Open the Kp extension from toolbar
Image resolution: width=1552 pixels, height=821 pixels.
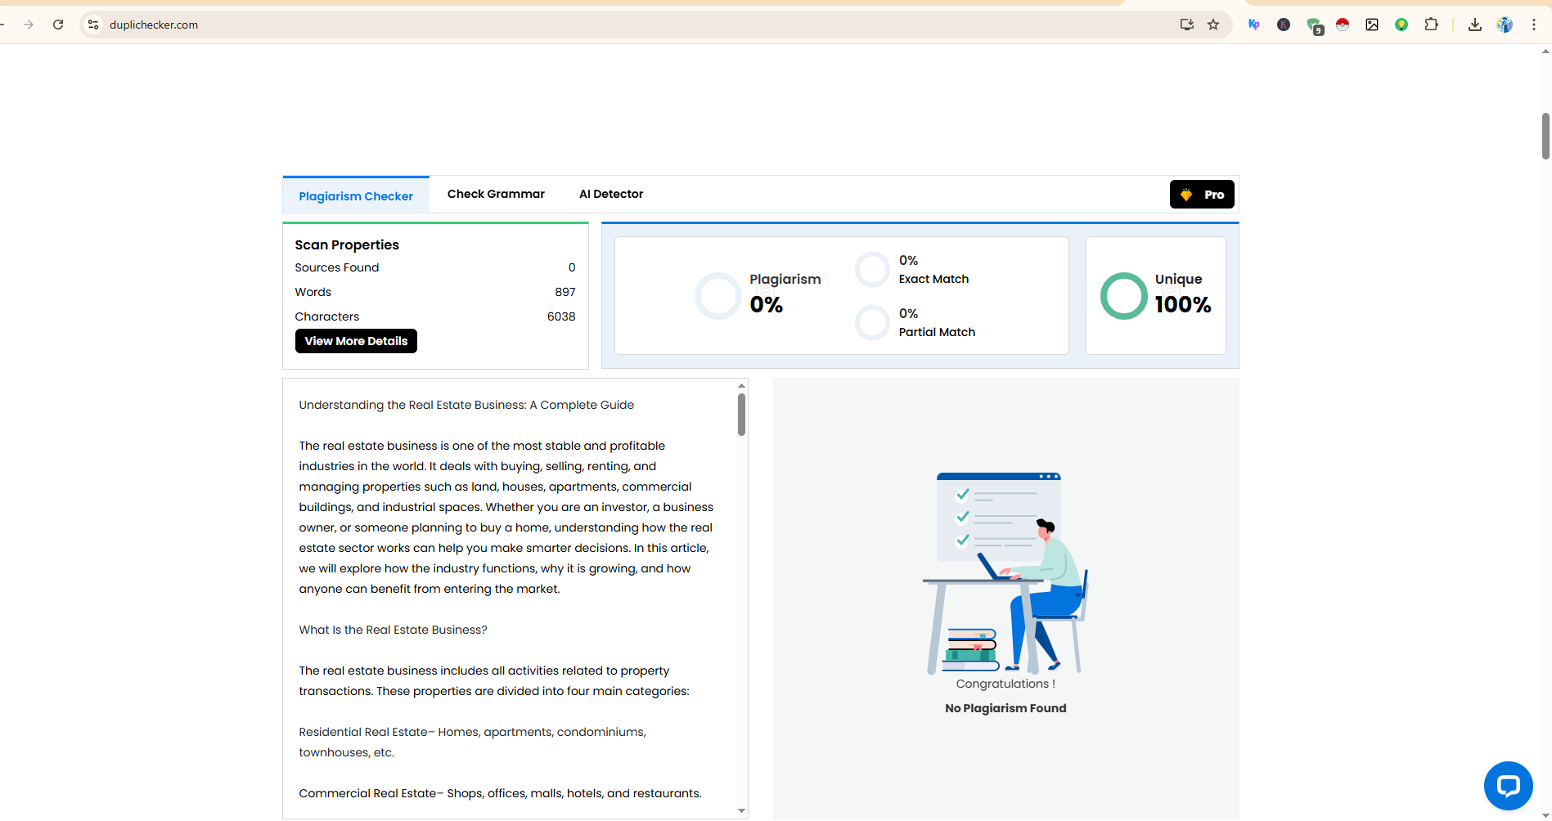pyautogui.click(x=1253, y=25)
